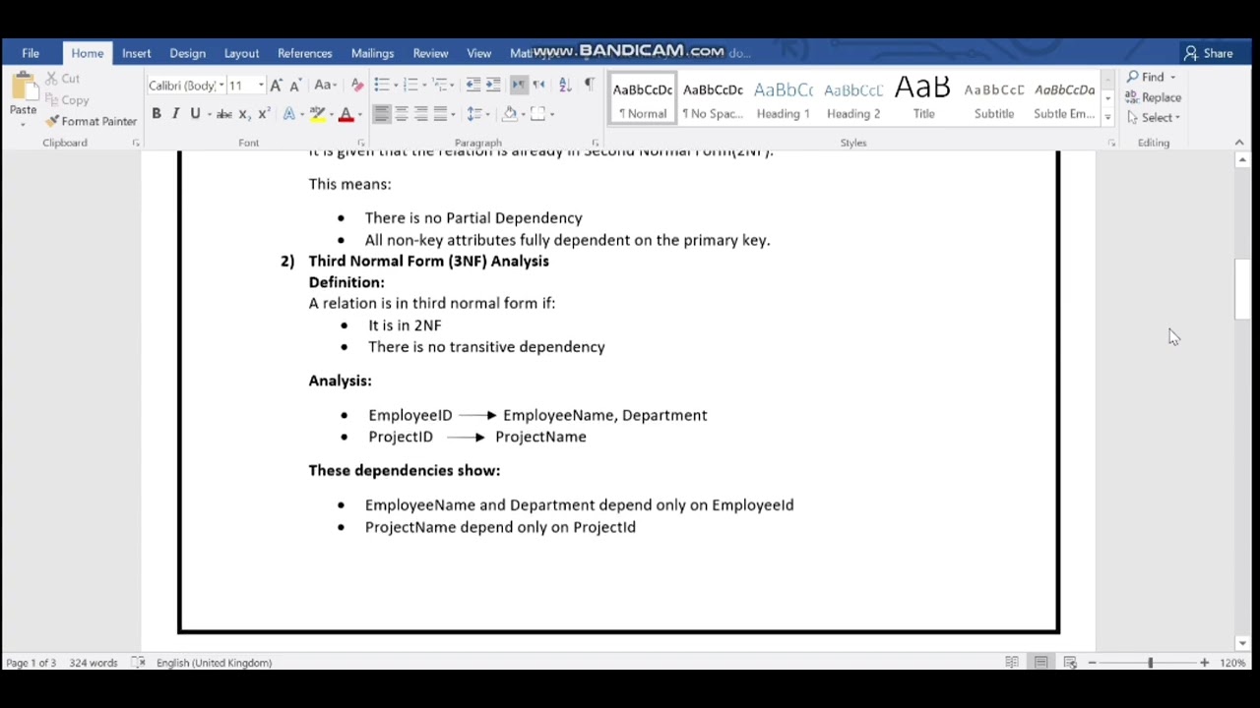Set right-to-left text direction

(x=538, y=85)
